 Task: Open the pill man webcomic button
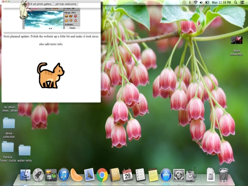[x=66, y=4]
